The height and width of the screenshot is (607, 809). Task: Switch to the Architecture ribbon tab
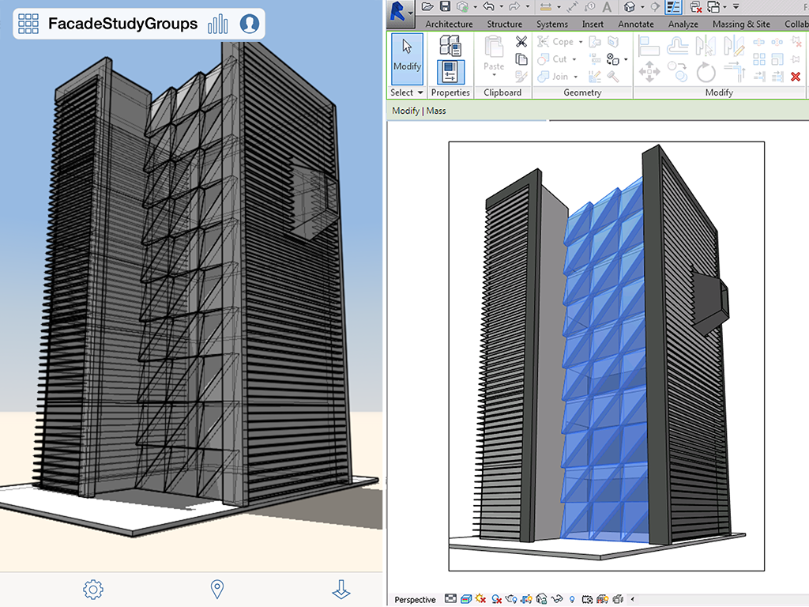[449, 24]
